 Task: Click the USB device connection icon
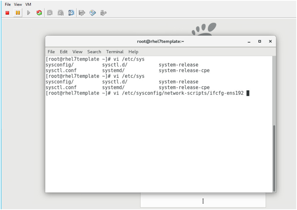103,13
